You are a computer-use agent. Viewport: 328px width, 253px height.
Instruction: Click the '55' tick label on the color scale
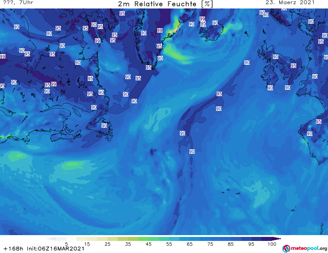pyautogui.click(x=169, y=244)
